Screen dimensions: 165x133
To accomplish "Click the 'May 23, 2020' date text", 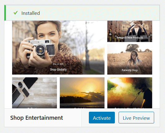I will click(58, 64).
